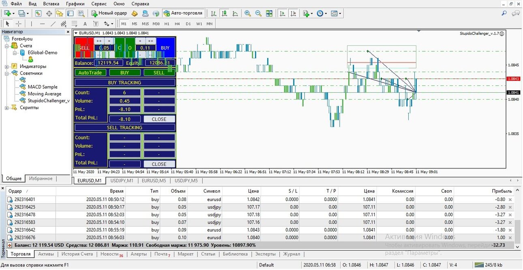Open the chart templates dropdown
The image size is (523, 270).
336,13
